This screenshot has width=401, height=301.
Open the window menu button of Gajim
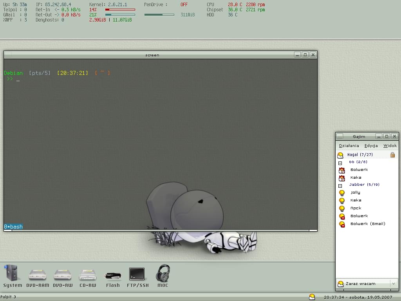340,136
